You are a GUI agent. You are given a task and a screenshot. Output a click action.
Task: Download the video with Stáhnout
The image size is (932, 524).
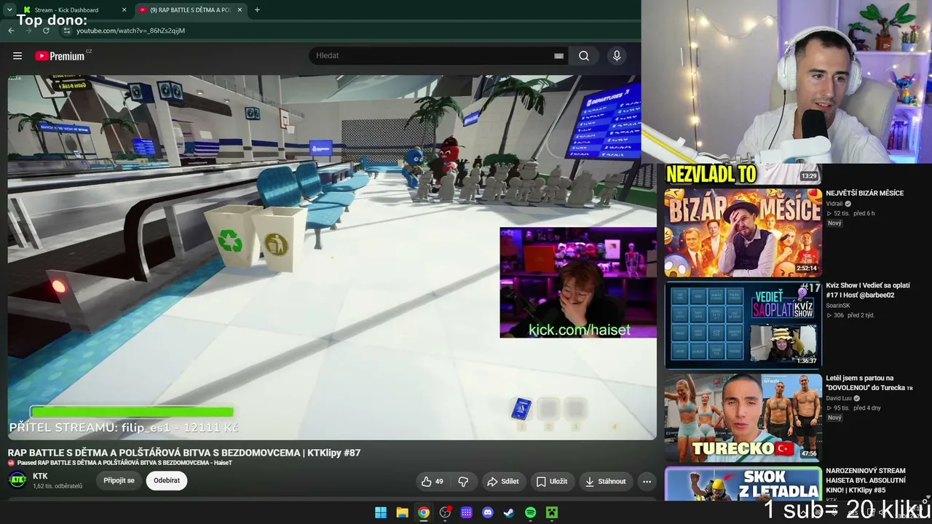606,481
